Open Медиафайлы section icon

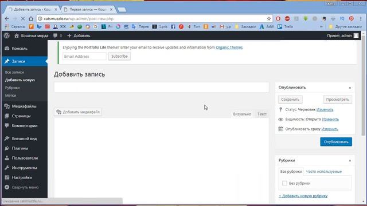(7, 106)
